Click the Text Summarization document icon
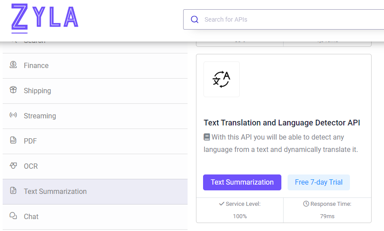This screenshot has width=384, height=231. click(13, 191)
